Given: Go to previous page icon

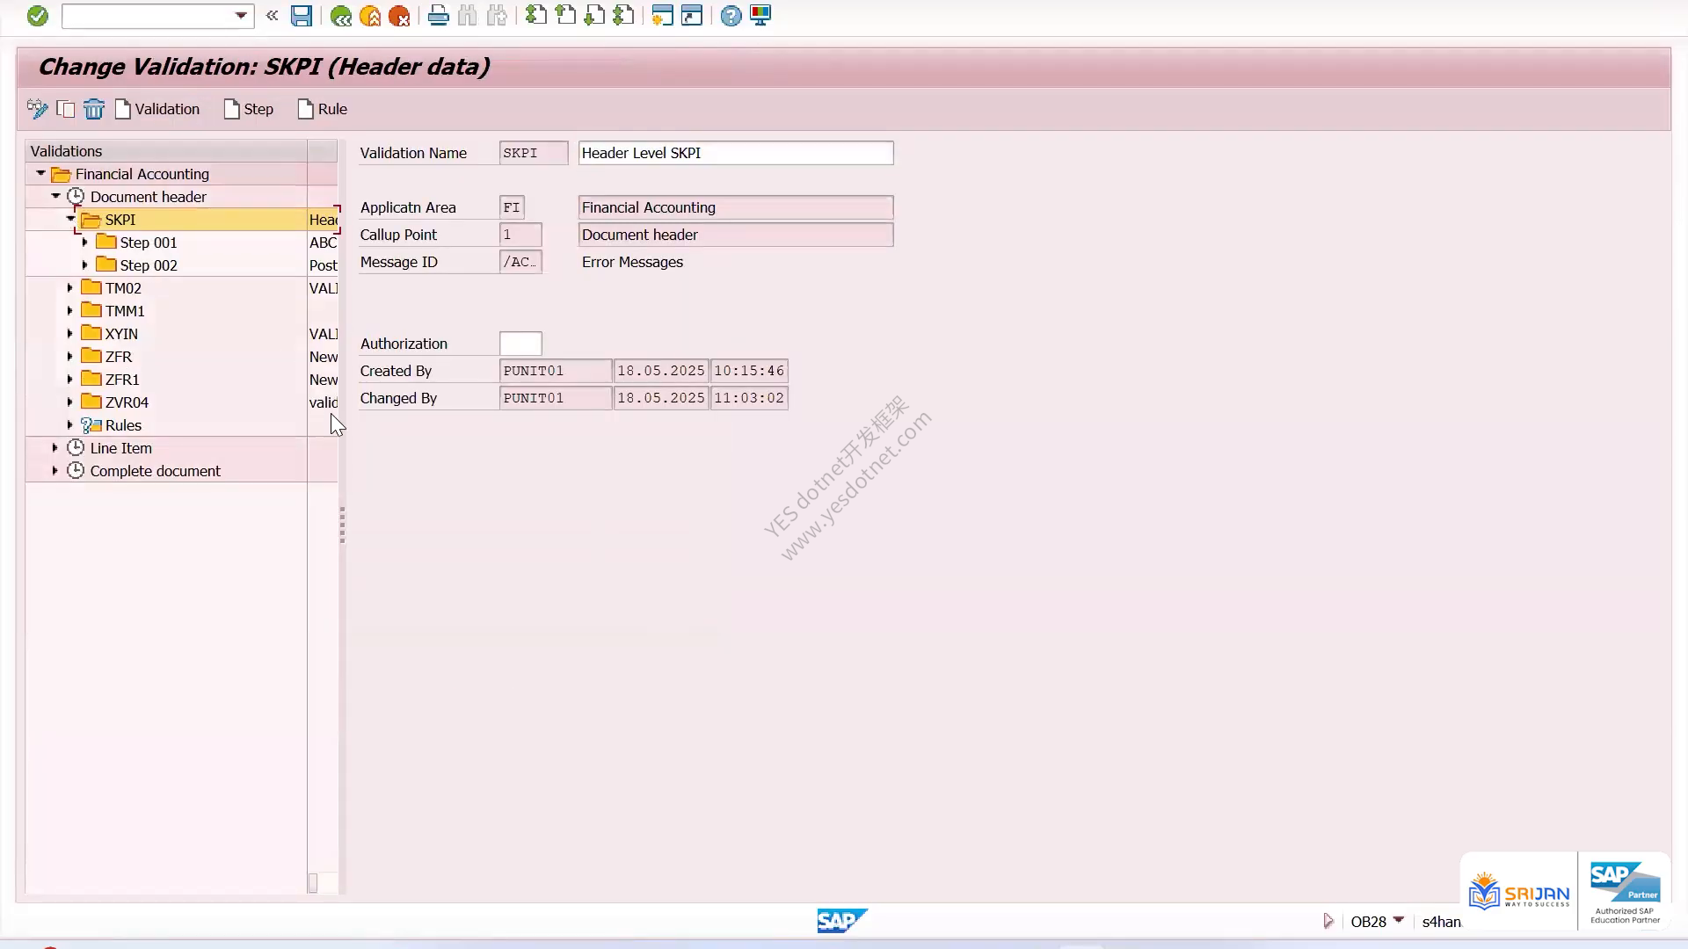Looking at the screenshot, I should [x=565, y=16].
